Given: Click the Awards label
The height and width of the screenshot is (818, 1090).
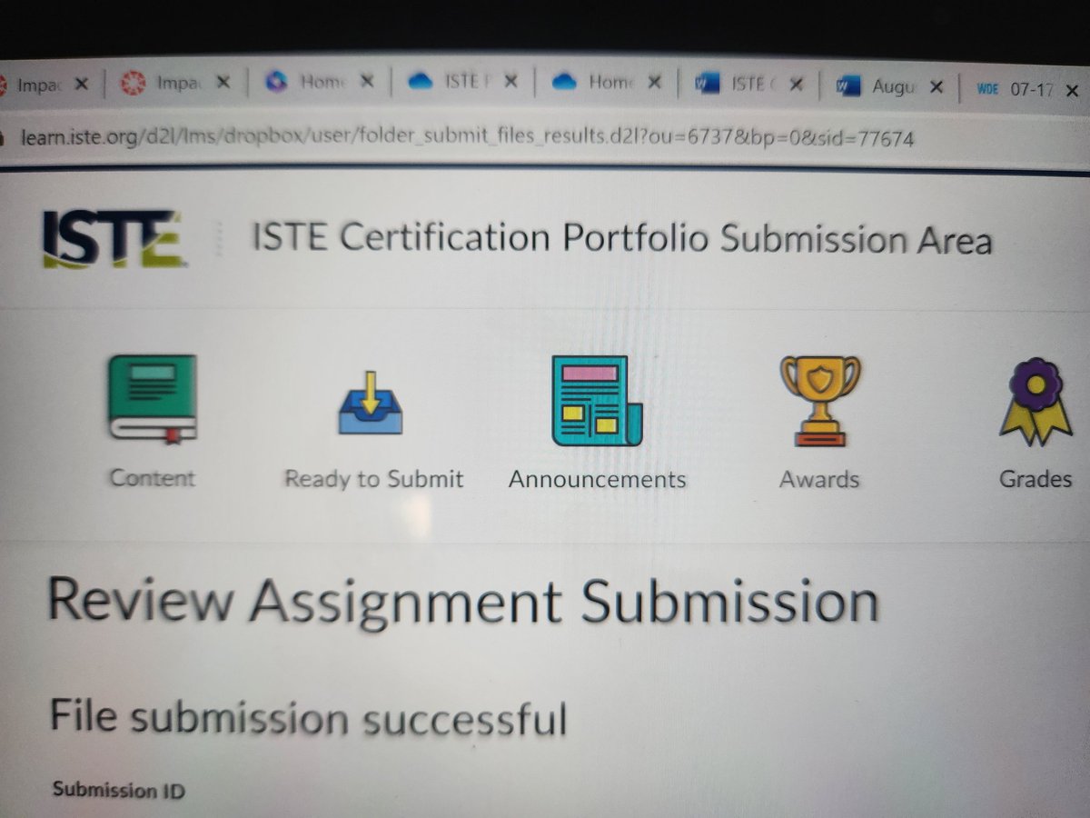Looking at the screenshot, I should [819, 479].
